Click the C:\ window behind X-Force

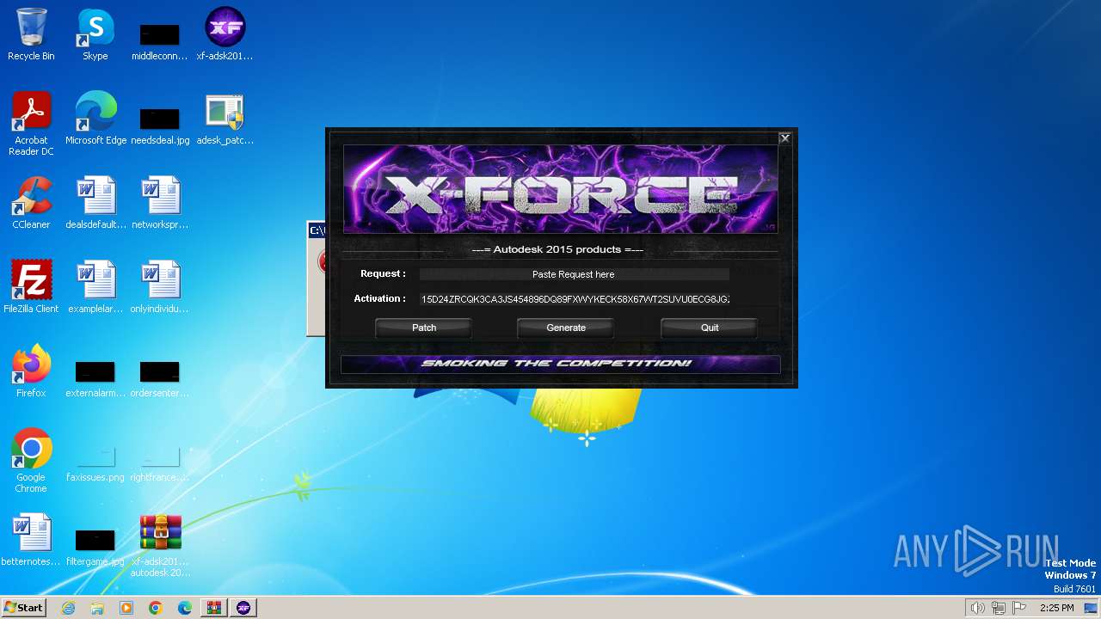click(316, 279)
